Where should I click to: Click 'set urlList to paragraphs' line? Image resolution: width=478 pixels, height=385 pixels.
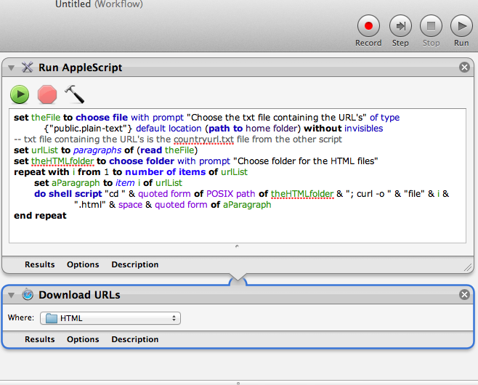tap(106, 150)
